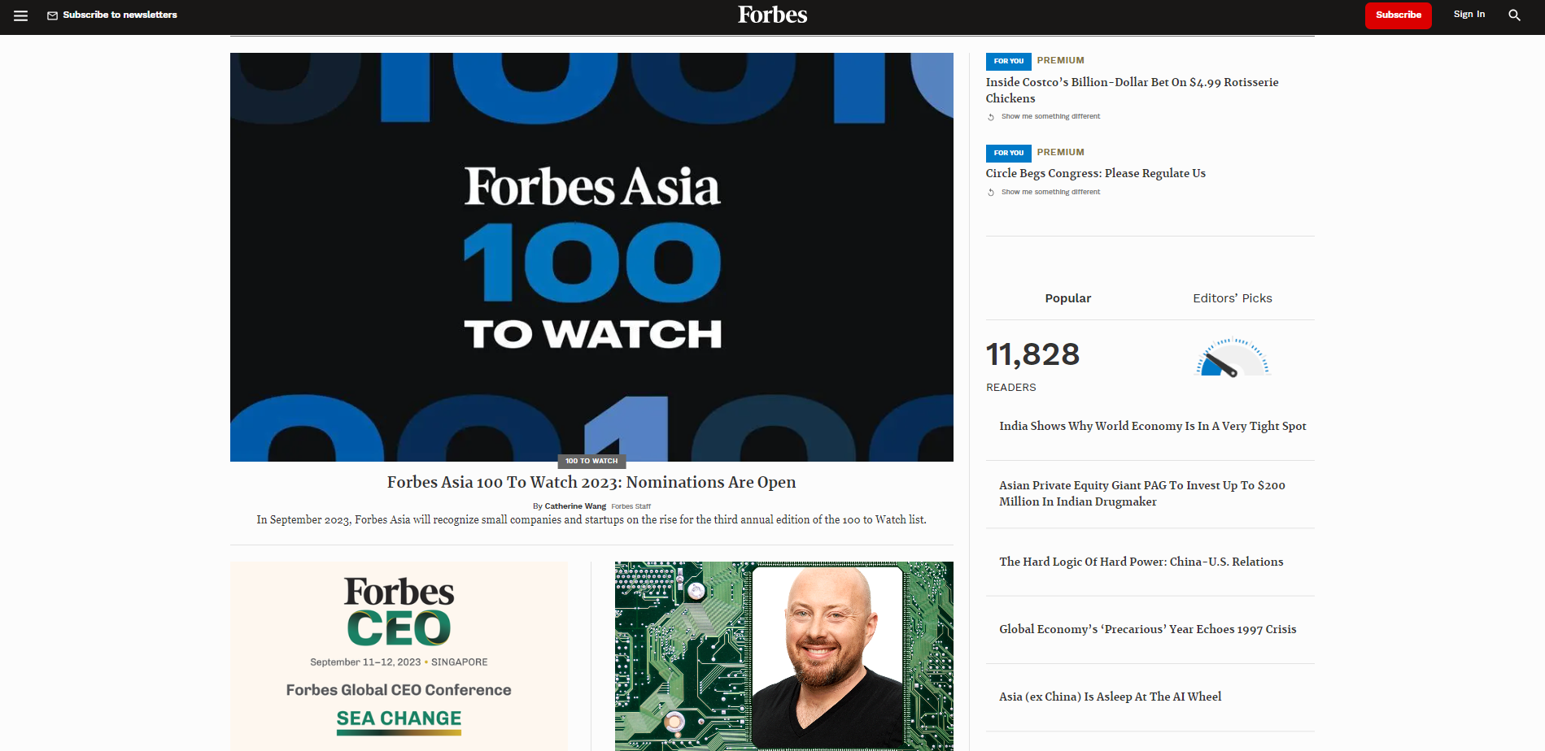Screen dimensions: 1545x751
Task: Click the READERS label
Action: coord(1010,388)
